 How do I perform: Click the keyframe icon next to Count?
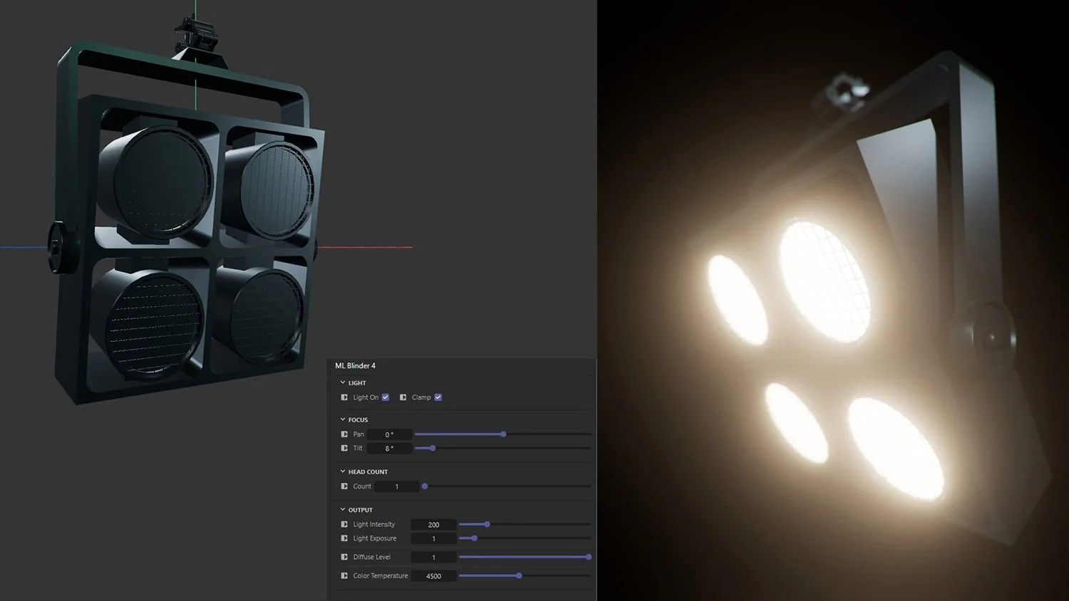(344, 486)
